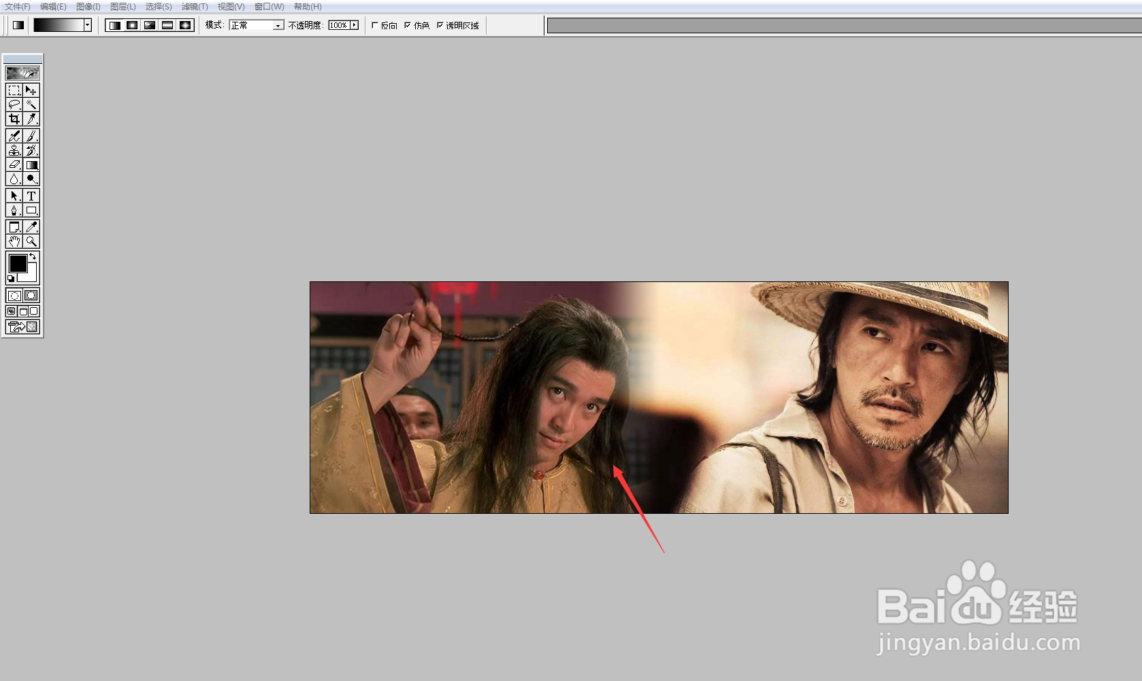This screenshot has width=1142, height=681.
Task: Open the 不透明度 opacity slider arrow
Action: (354, 25)
